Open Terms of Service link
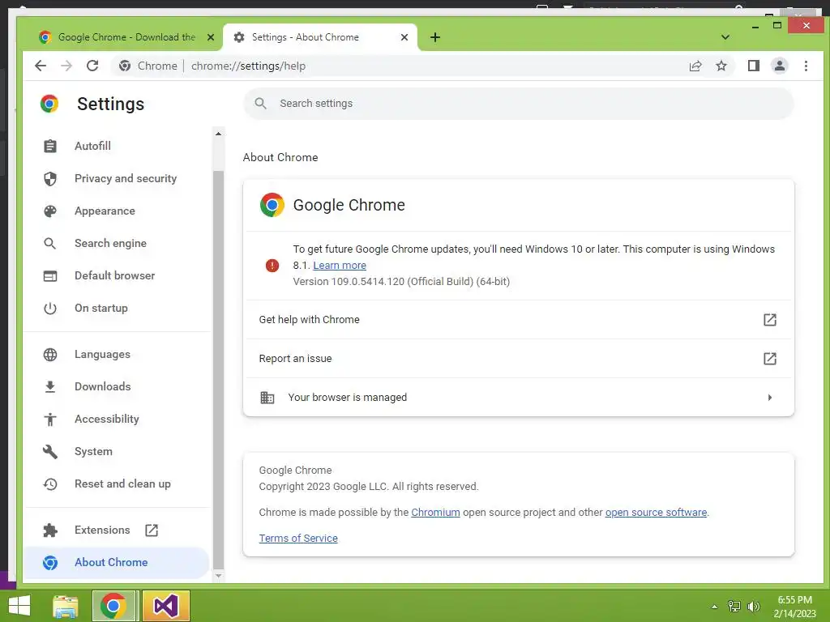 tap(298, 538)
